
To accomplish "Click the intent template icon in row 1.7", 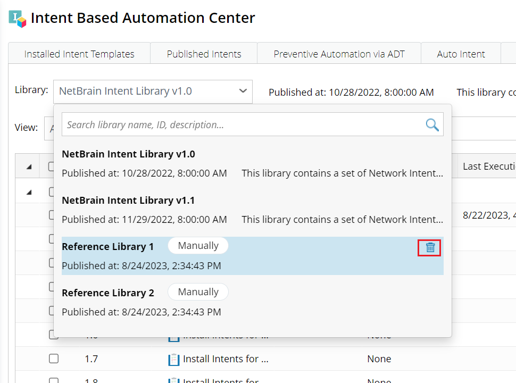I will [174, 360].
